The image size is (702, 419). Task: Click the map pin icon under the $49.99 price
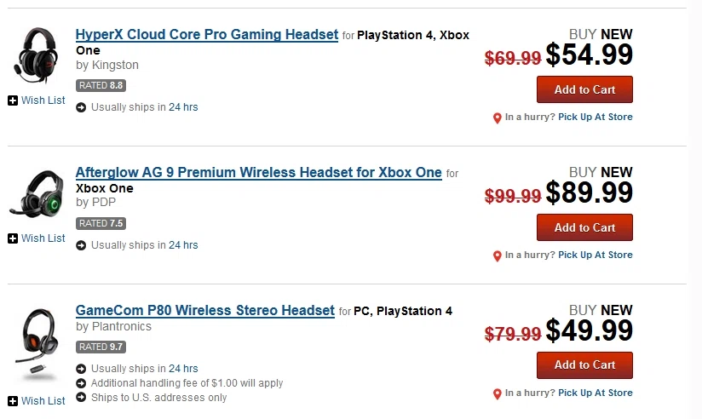[497, 394]
